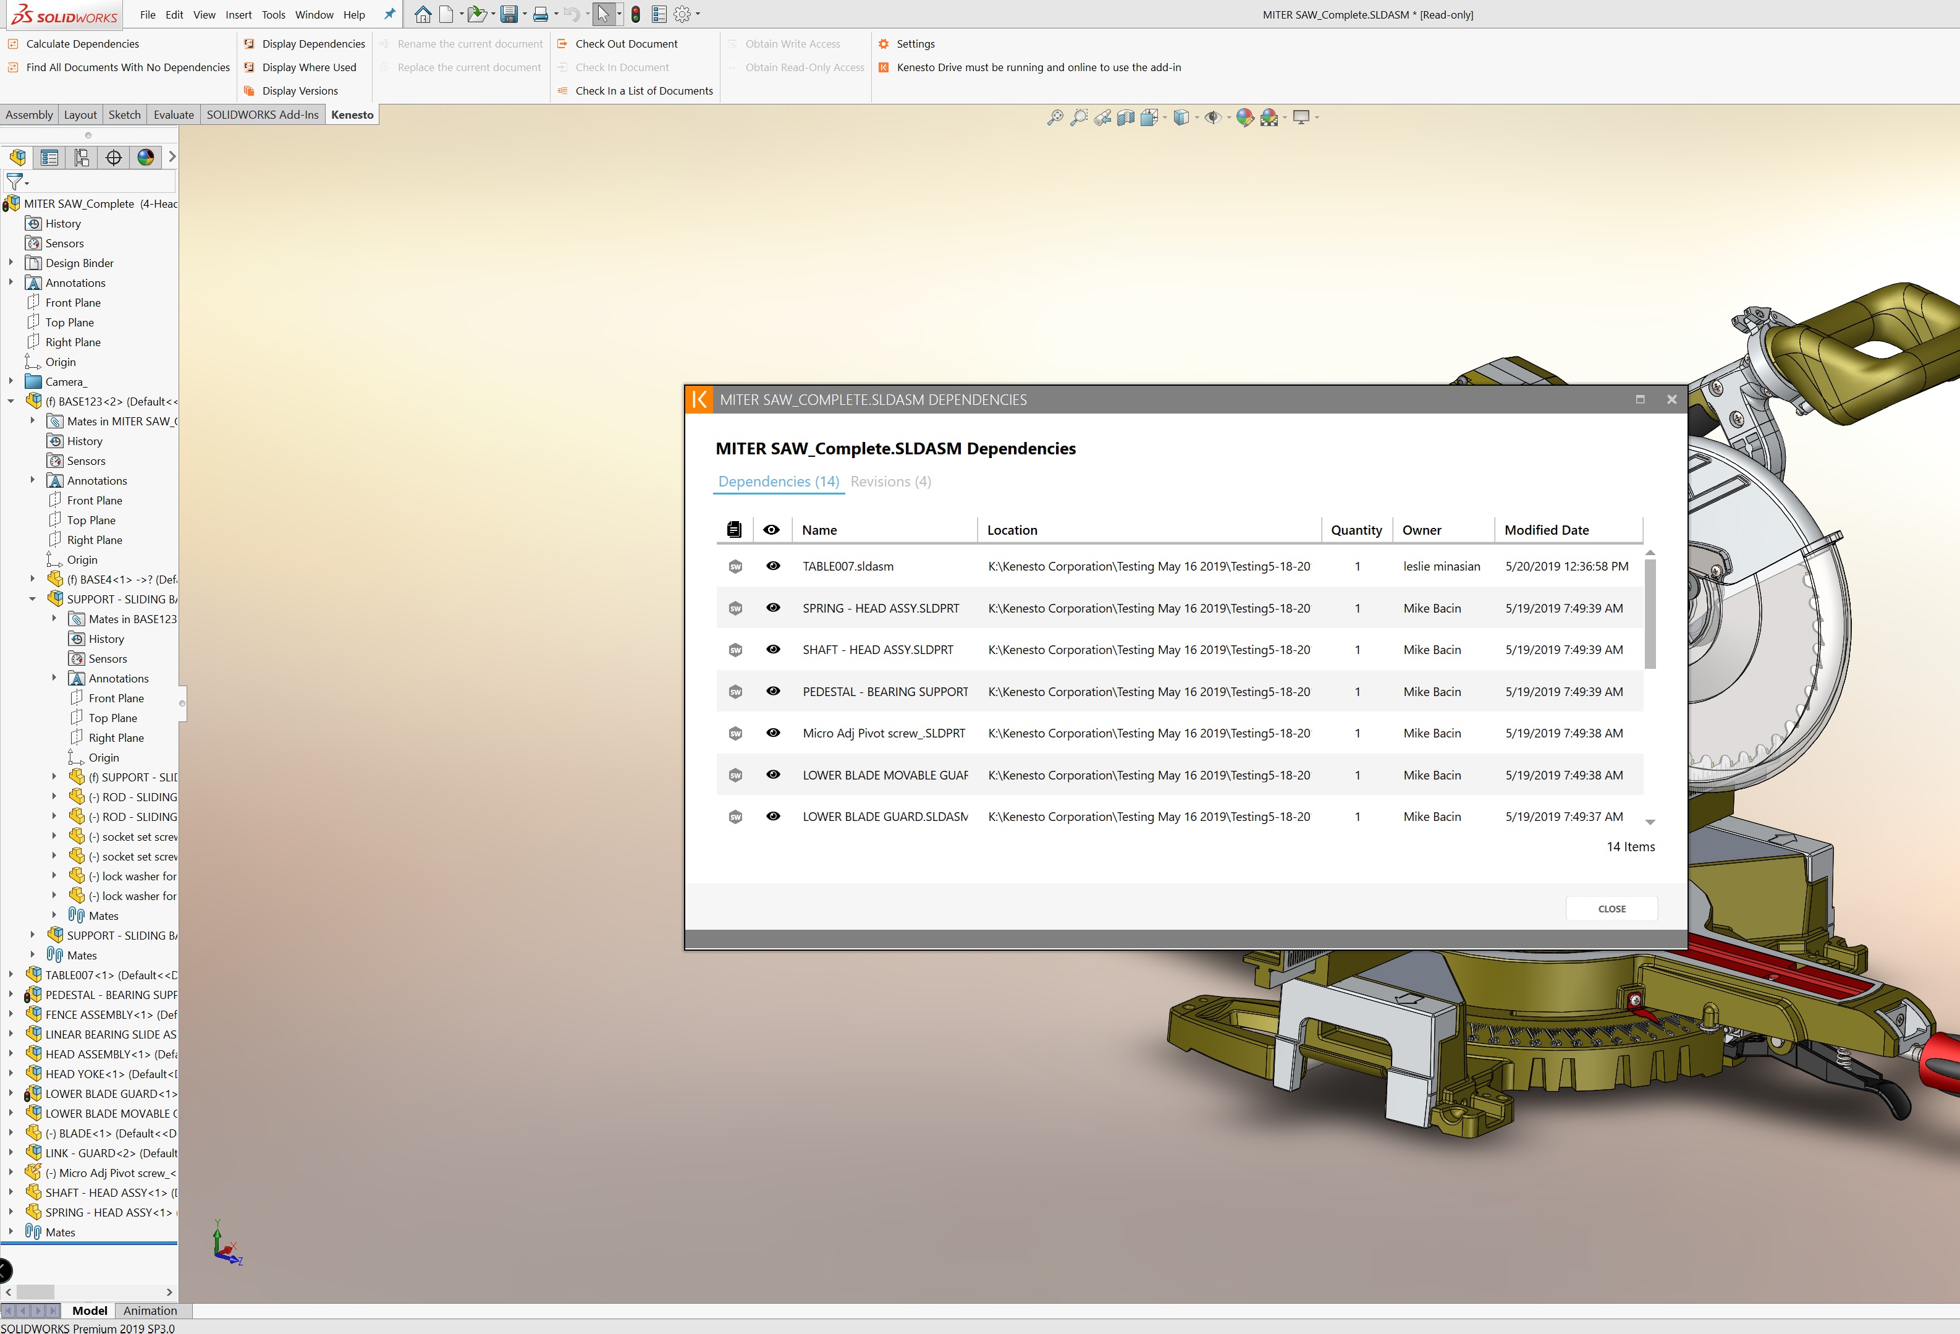This screenshot has width=1960, height=1334.
Task: Collapse the BASE123<2> tree node
Action: [x=11, y=402]
